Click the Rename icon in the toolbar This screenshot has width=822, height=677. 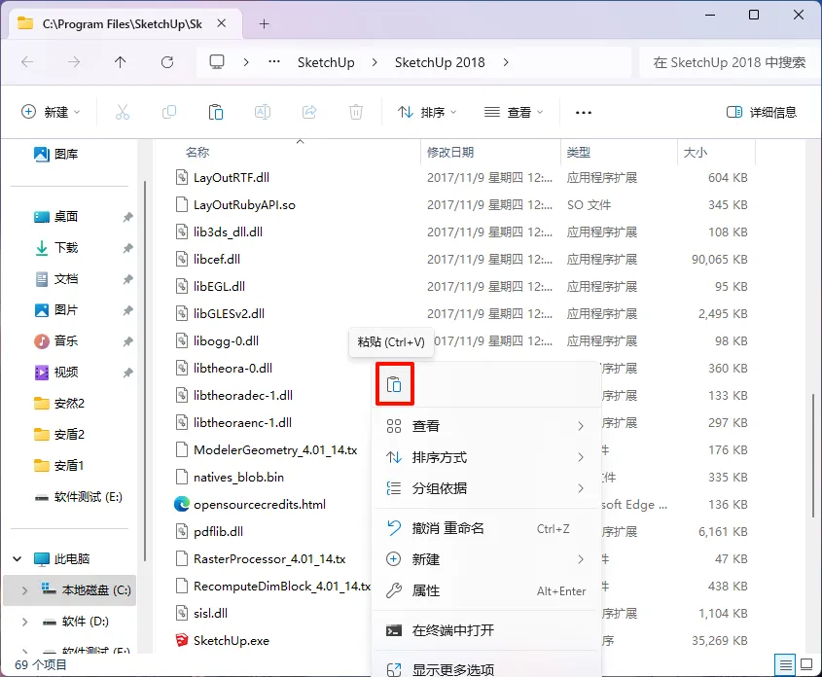pyautogui.click(x=262, y=112)
